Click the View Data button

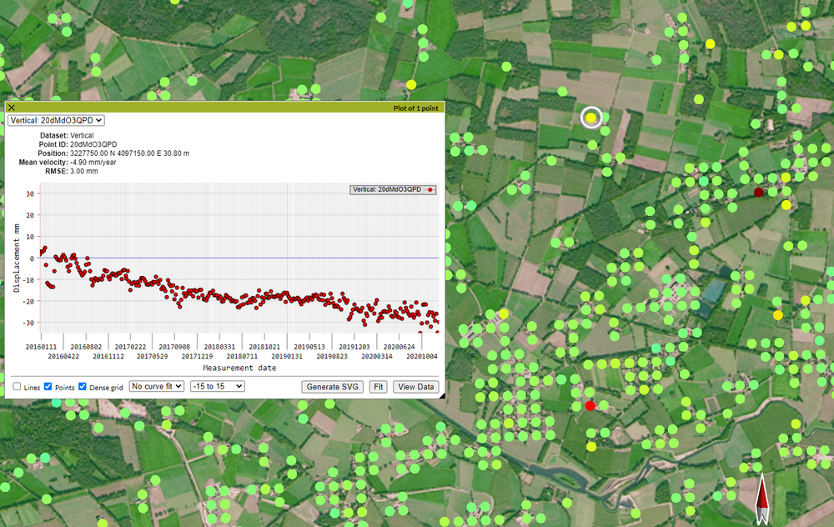click(416, 387)
